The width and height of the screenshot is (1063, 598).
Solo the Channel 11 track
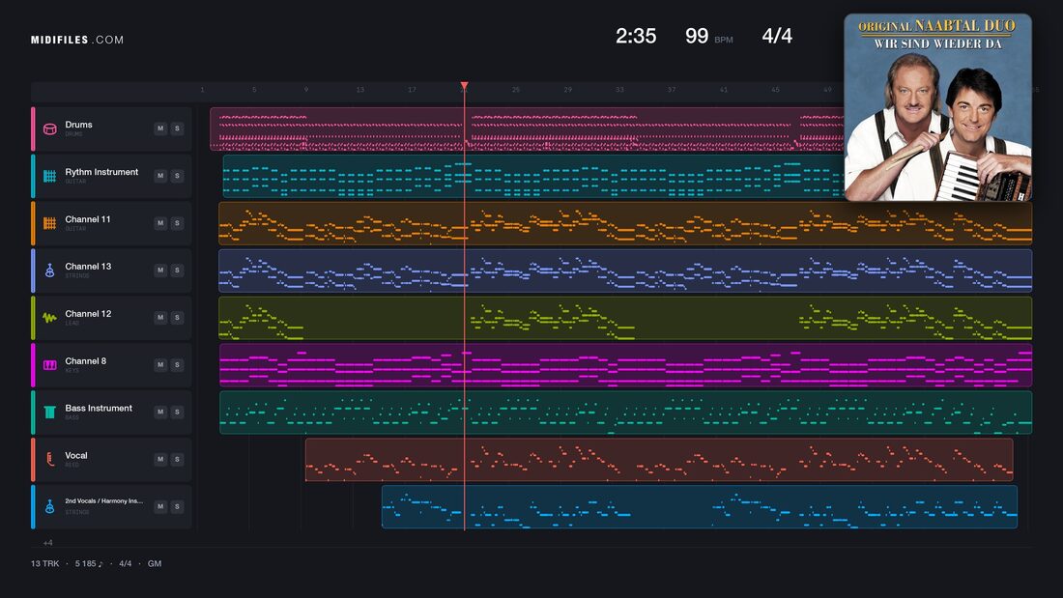[x=177, y=223]
